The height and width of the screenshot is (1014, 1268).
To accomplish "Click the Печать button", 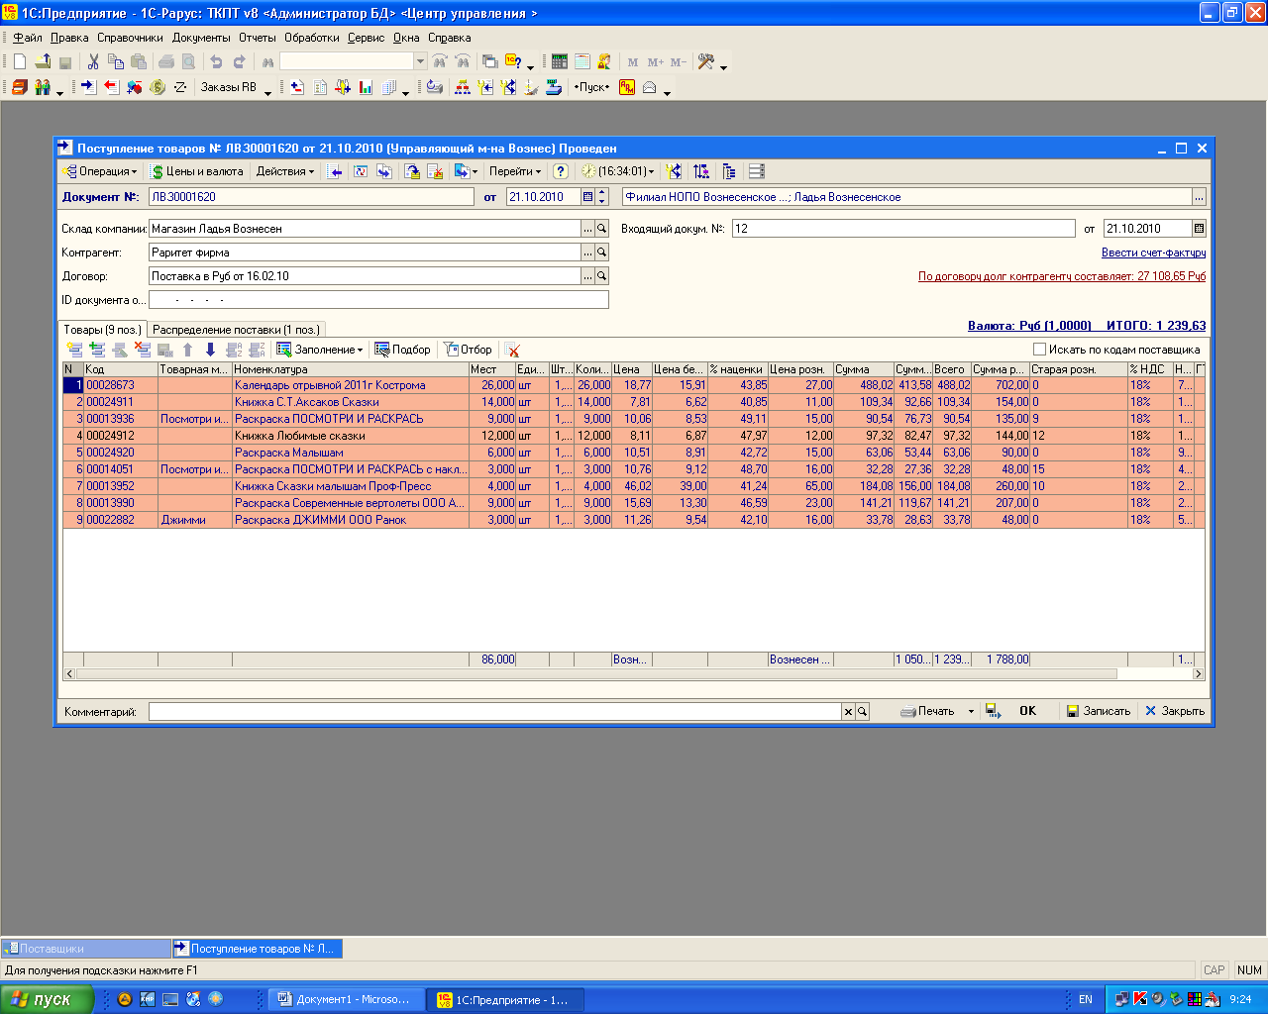I will (928, 711).
